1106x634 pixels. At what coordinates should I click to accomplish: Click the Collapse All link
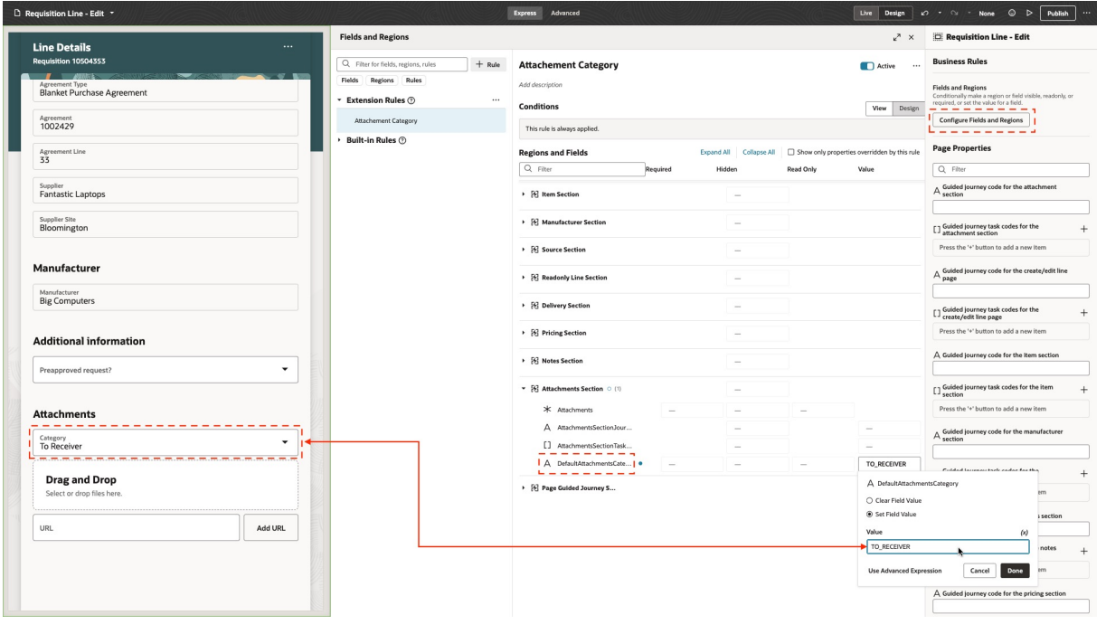point(759,152)
